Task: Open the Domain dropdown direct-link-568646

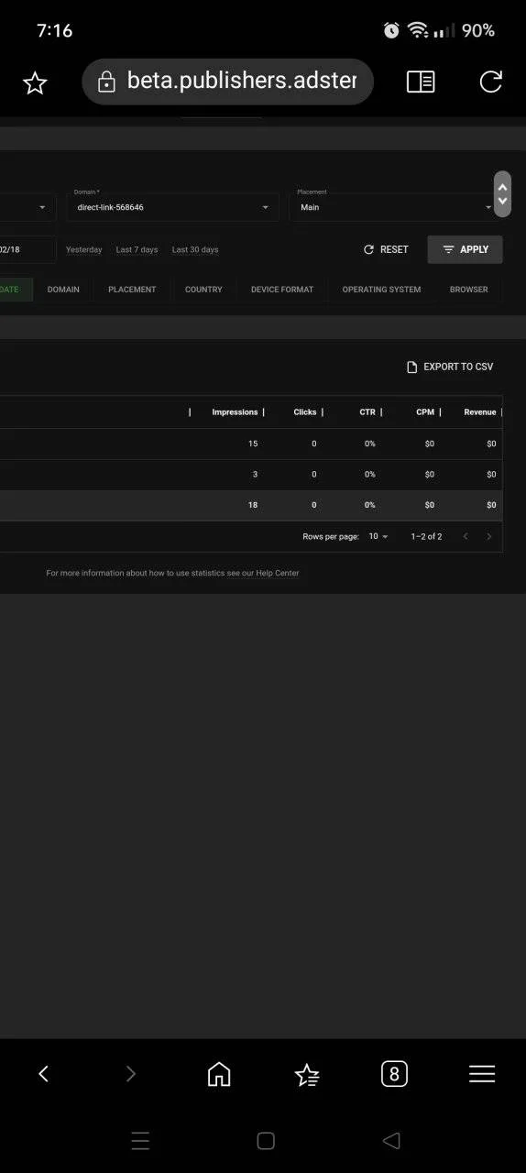Action: (x=173, y=207)
